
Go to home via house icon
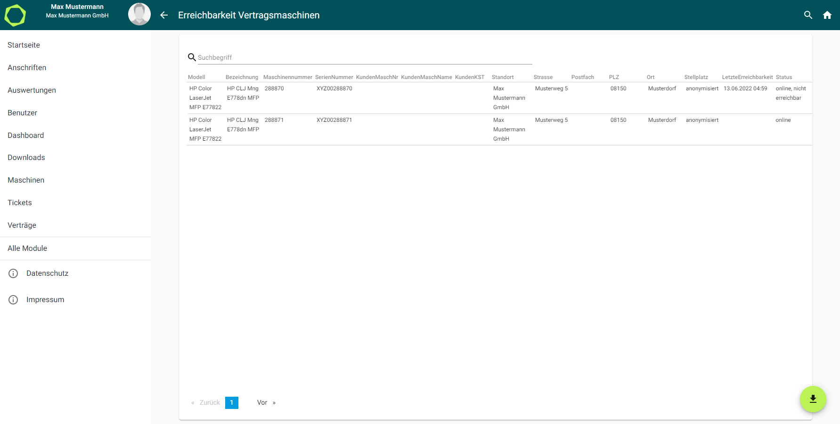coord(827,15)
